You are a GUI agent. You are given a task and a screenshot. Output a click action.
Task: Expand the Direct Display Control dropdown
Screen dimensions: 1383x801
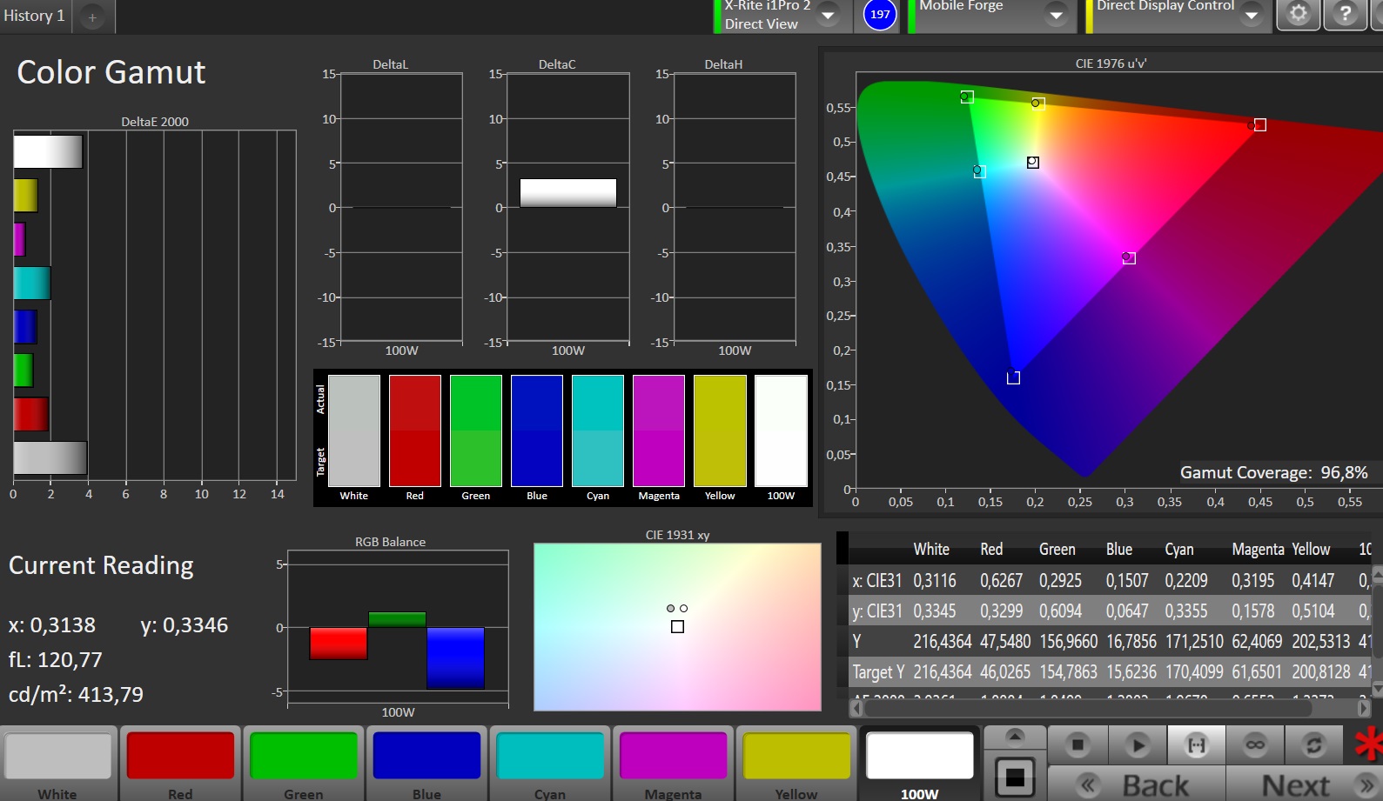pos(1251,15)
